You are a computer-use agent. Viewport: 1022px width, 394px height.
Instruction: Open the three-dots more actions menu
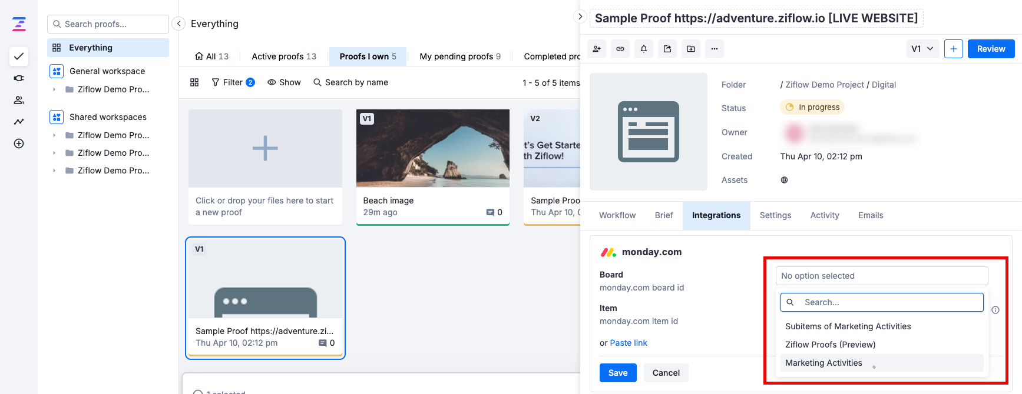[x=715, y=49]
